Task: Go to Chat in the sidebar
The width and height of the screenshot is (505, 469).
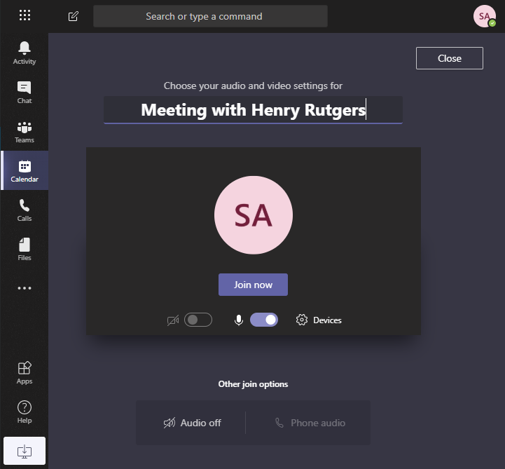Action: click(x=25, y=92)
